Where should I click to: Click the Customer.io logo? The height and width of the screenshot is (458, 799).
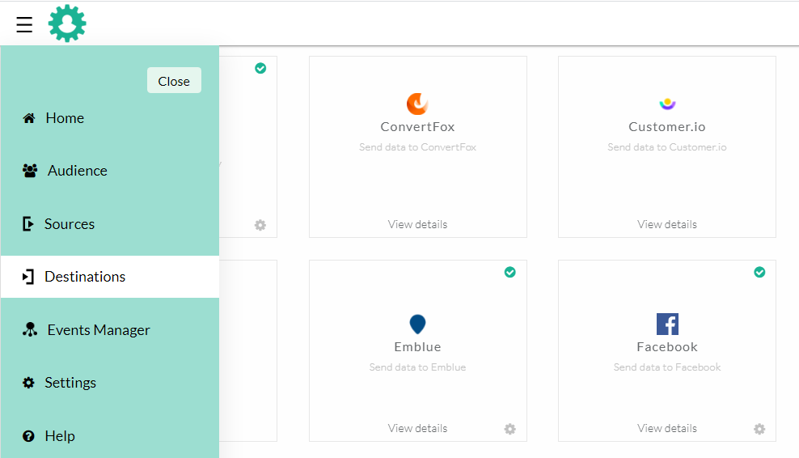click(667, 104)
